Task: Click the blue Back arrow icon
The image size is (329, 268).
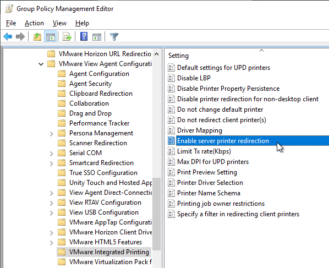Action: [8, 37]
